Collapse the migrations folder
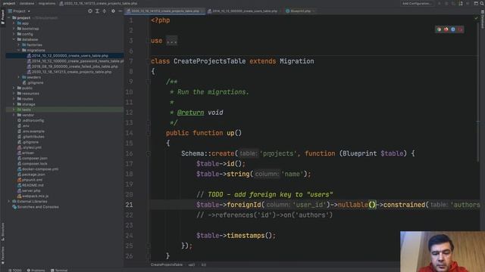This screenshot has width=485, height=272. [18, 51]
